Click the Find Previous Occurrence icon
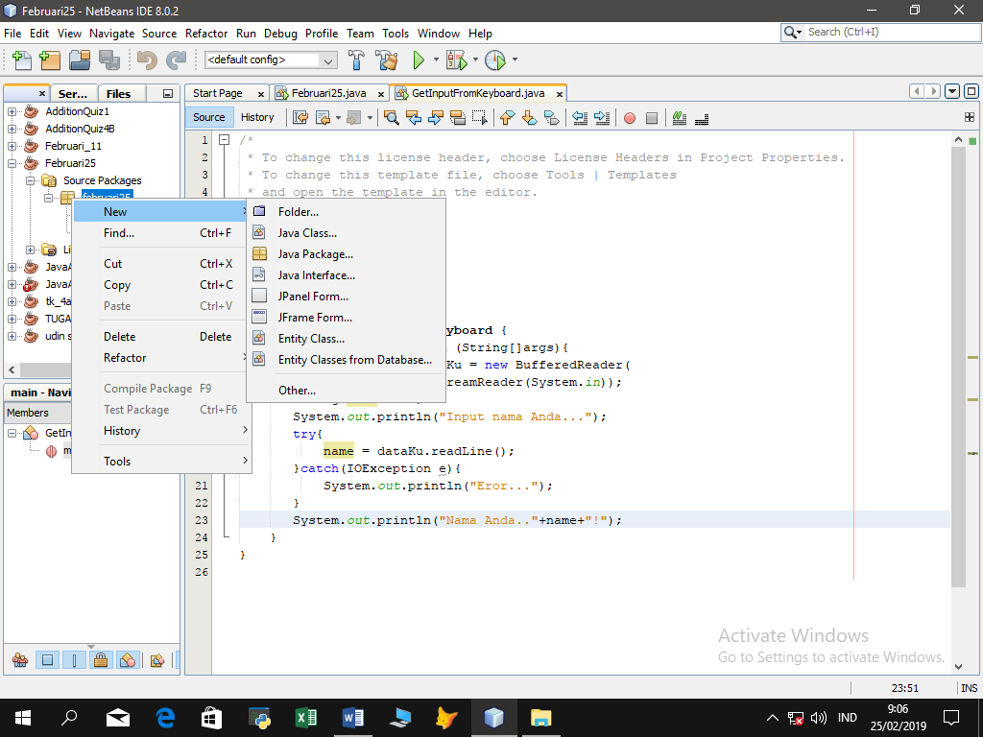The image size is (983, 737). coord(414,118)
